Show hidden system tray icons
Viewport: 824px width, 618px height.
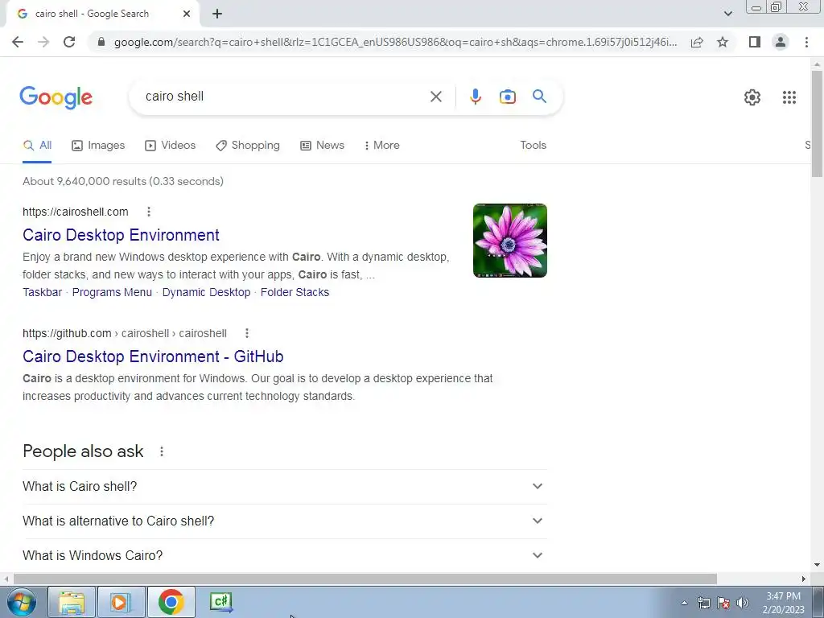pos(684,603)
